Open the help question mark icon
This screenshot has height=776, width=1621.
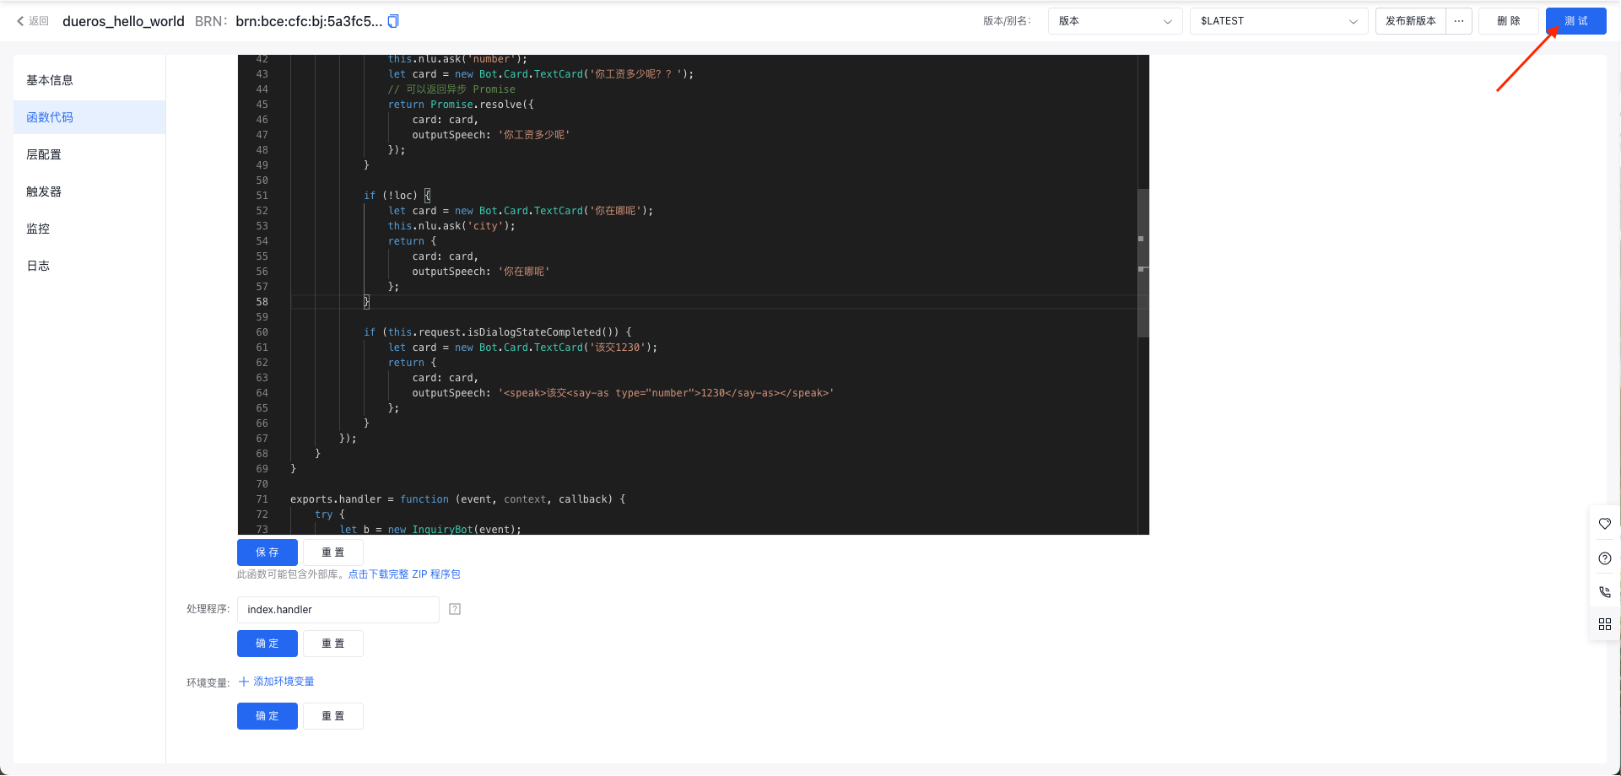(1605, 558)
